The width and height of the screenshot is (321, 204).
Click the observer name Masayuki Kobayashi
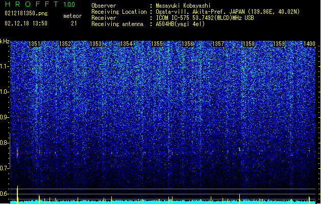(183, 6)
